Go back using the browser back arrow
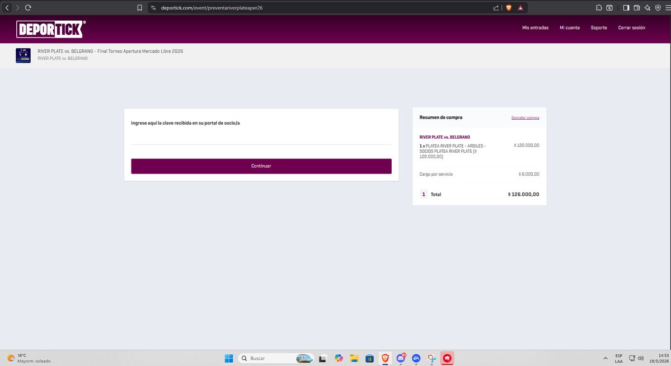 pos(7,8)
